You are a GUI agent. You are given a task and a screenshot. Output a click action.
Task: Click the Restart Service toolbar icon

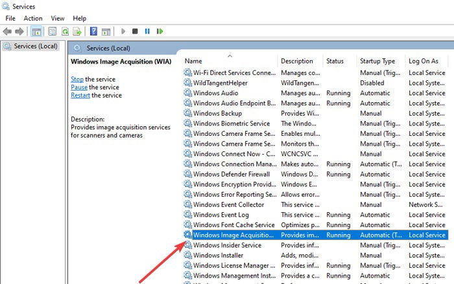click(160, 31)
